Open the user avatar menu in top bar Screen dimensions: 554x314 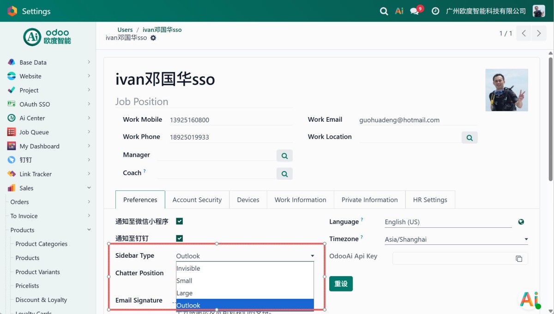[x=539, y=11]
